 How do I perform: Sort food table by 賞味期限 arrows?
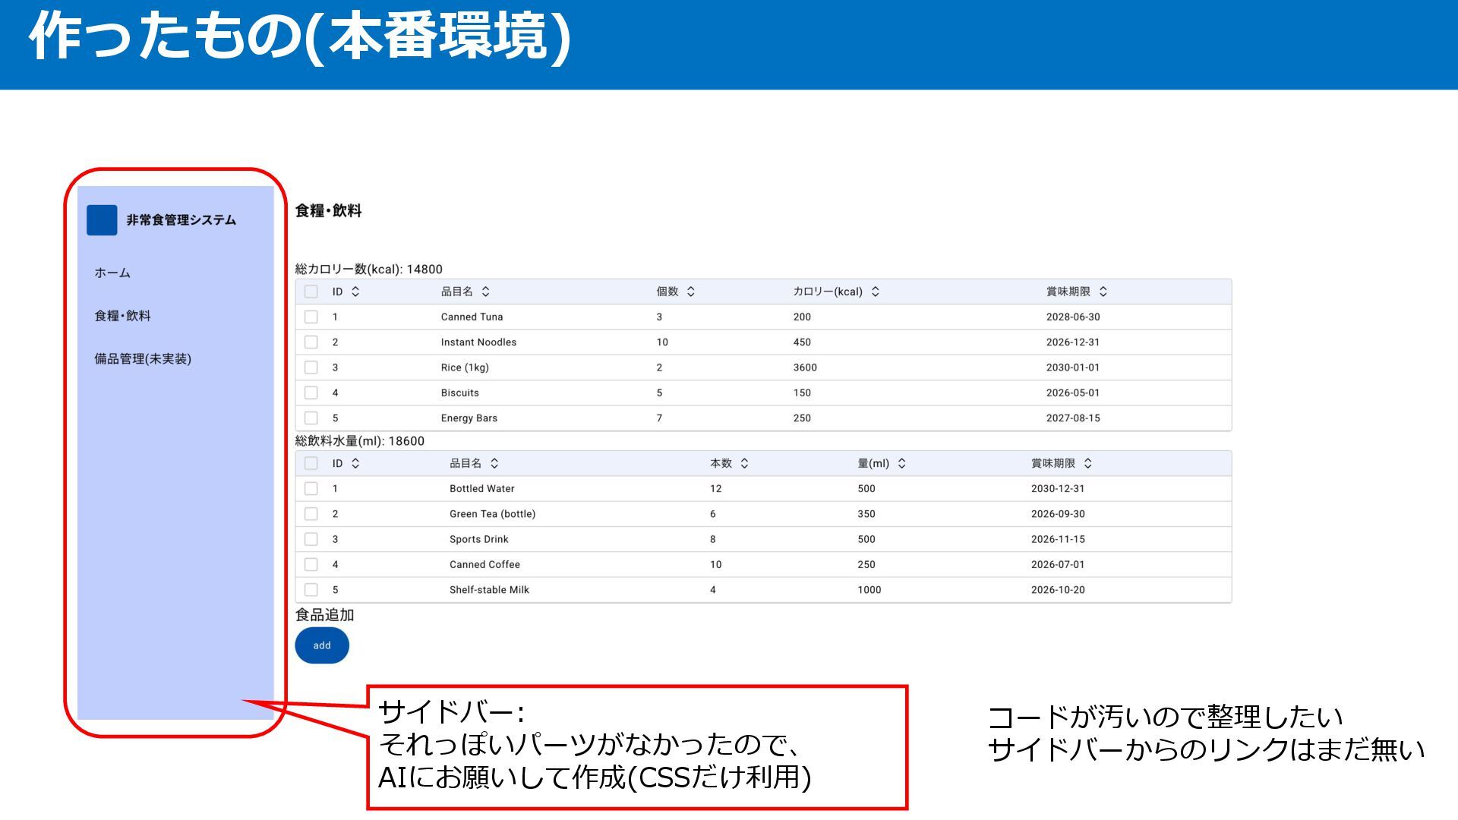1103,292
